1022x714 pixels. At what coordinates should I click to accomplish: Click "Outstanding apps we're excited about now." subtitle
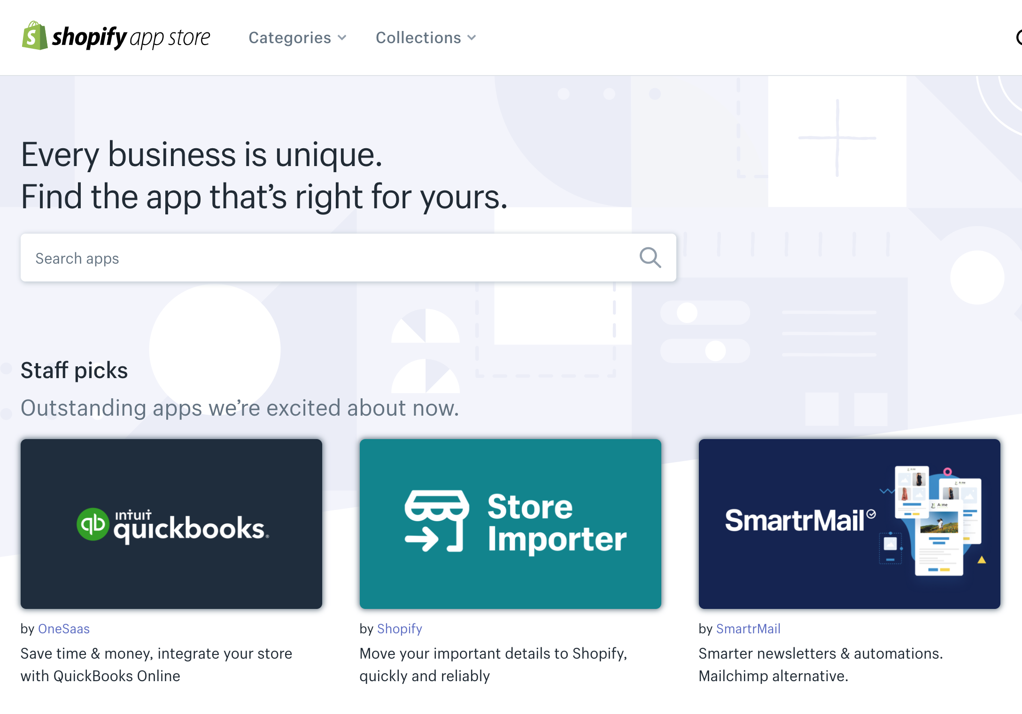(x=240, y=408)
